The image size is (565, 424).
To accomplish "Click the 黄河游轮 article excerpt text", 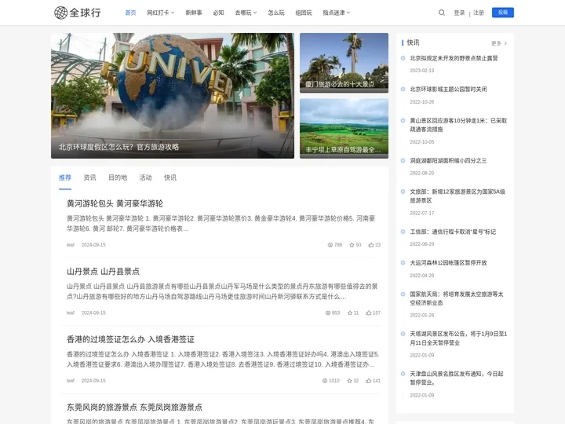I will click(x=221, y=224).
